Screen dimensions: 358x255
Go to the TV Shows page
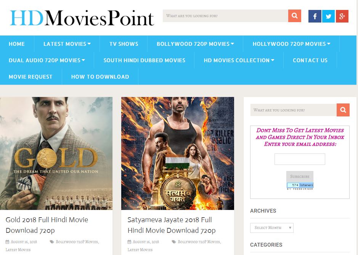click(124, 44)
